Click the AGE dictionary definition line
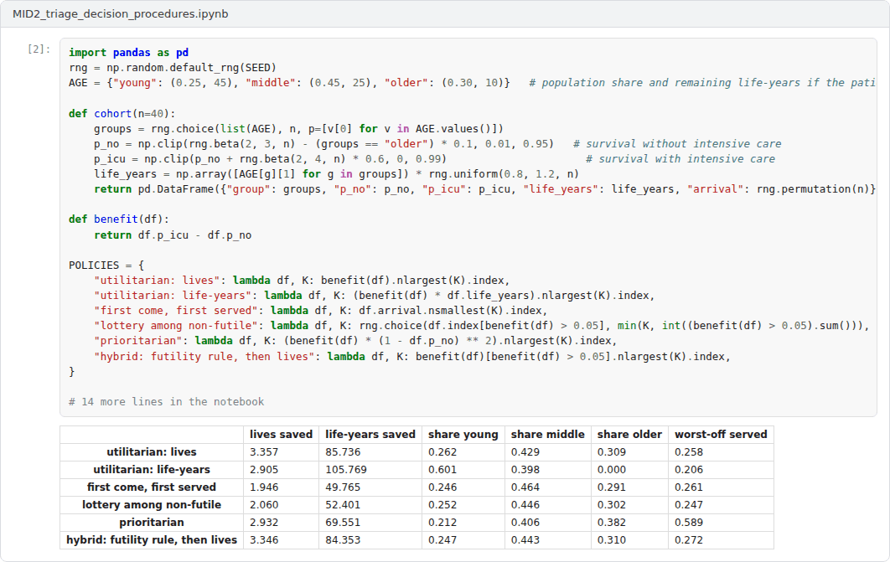Screen dimensions: 890x562 click(x=473, y=83)
